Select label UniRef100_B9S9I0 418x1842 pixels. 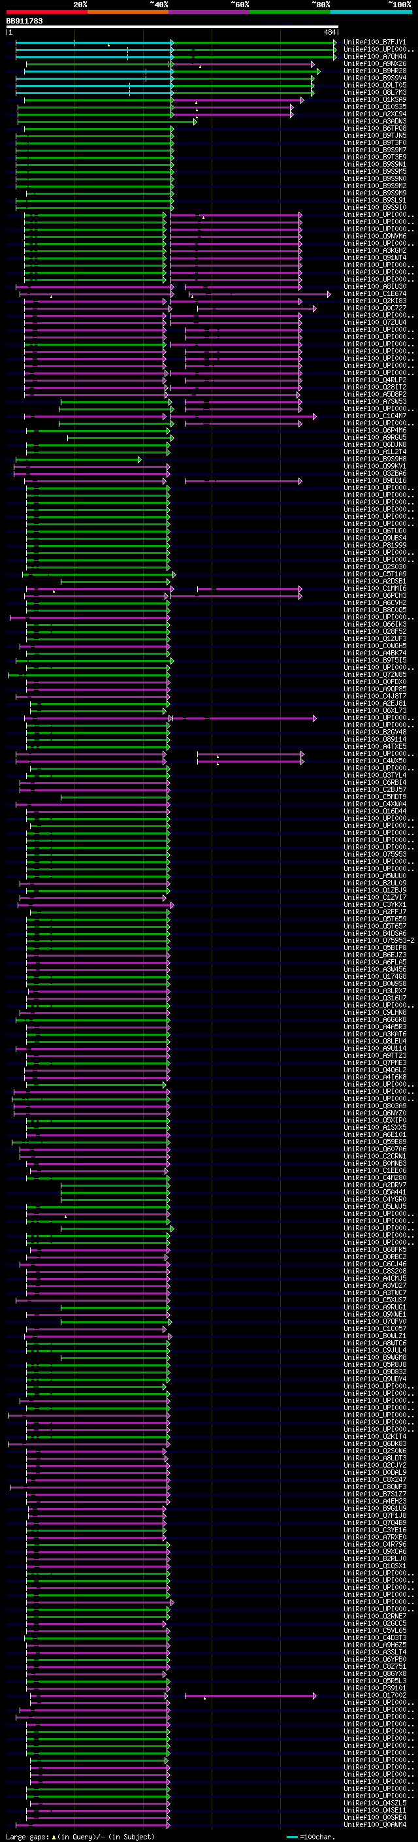click(x=374, y=207)
